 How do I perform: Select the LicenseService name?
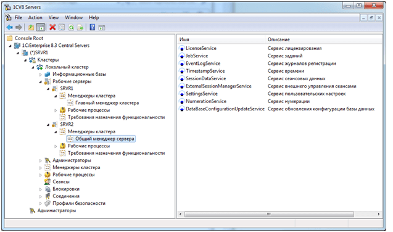201,48
